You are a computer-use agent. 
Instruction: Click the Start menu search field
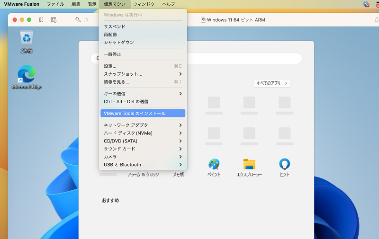[196, 58]
